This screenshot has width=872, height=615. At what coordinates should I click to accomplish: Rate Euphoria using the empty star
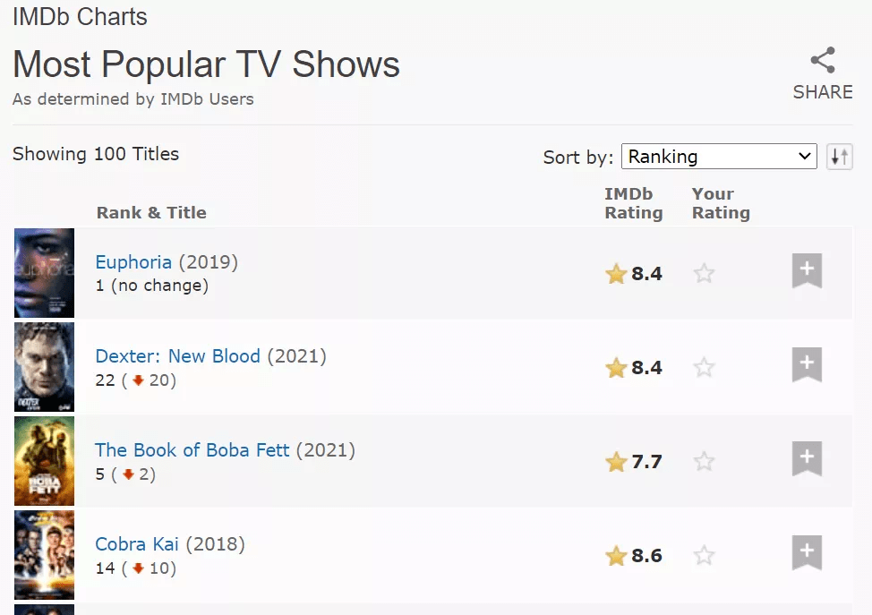(705, 274)
